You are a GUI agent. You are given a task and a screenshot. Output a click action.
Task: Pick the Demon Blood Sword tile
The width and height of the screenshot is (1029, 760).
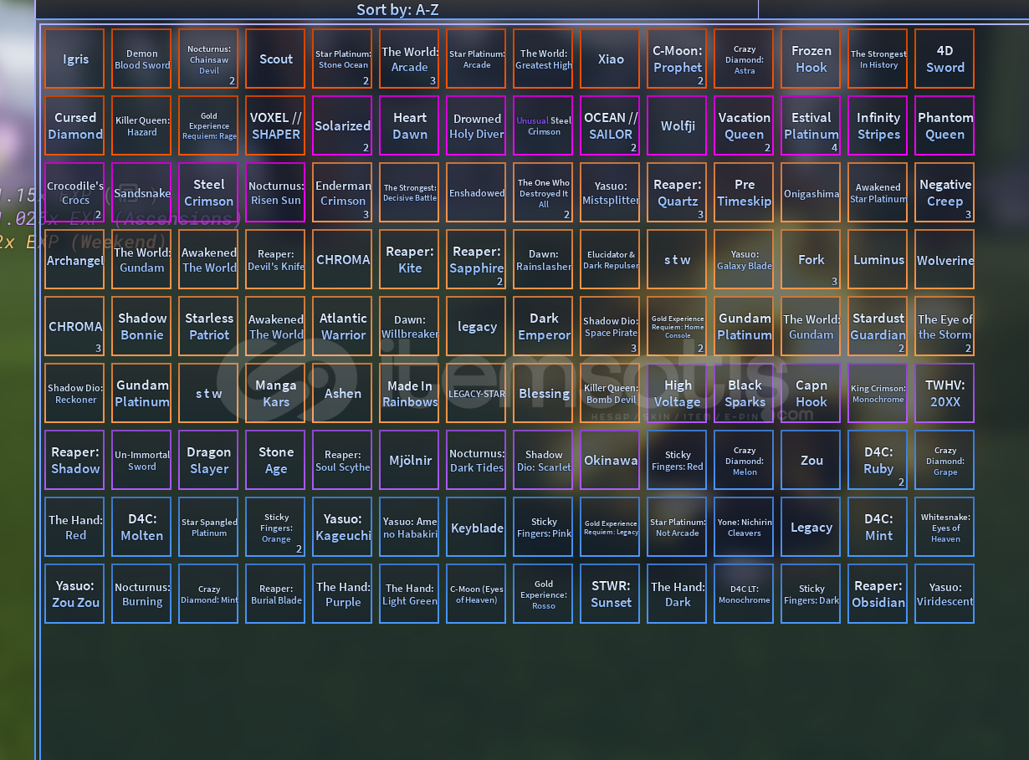[x=142, y=59]
